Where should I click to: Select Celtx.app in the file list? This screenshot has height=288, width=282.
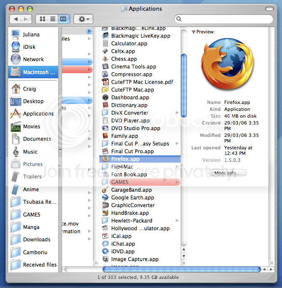pos(140,51)
